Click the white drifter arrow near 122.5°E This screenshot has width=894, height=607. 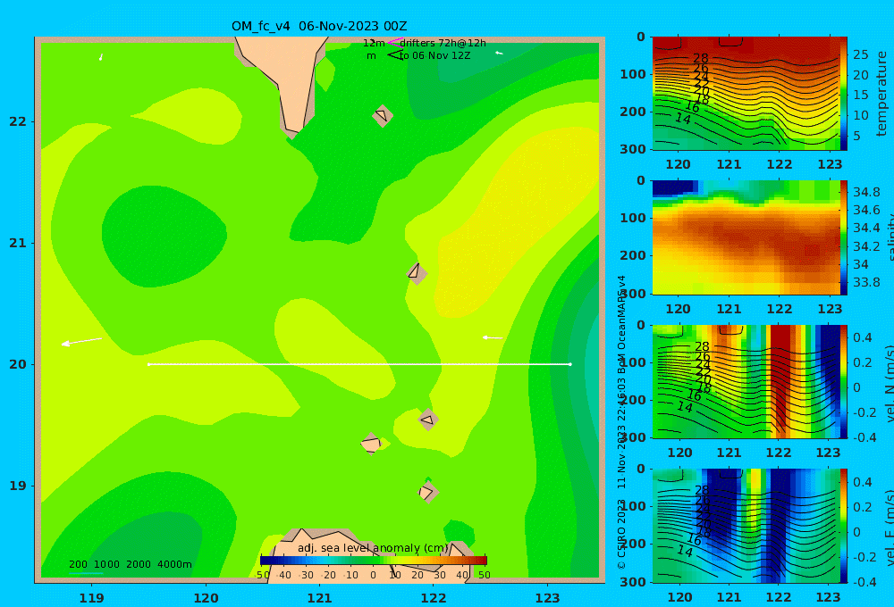pos(493,337)
